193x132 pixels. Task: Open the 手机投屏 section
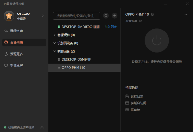click(16, 66)
